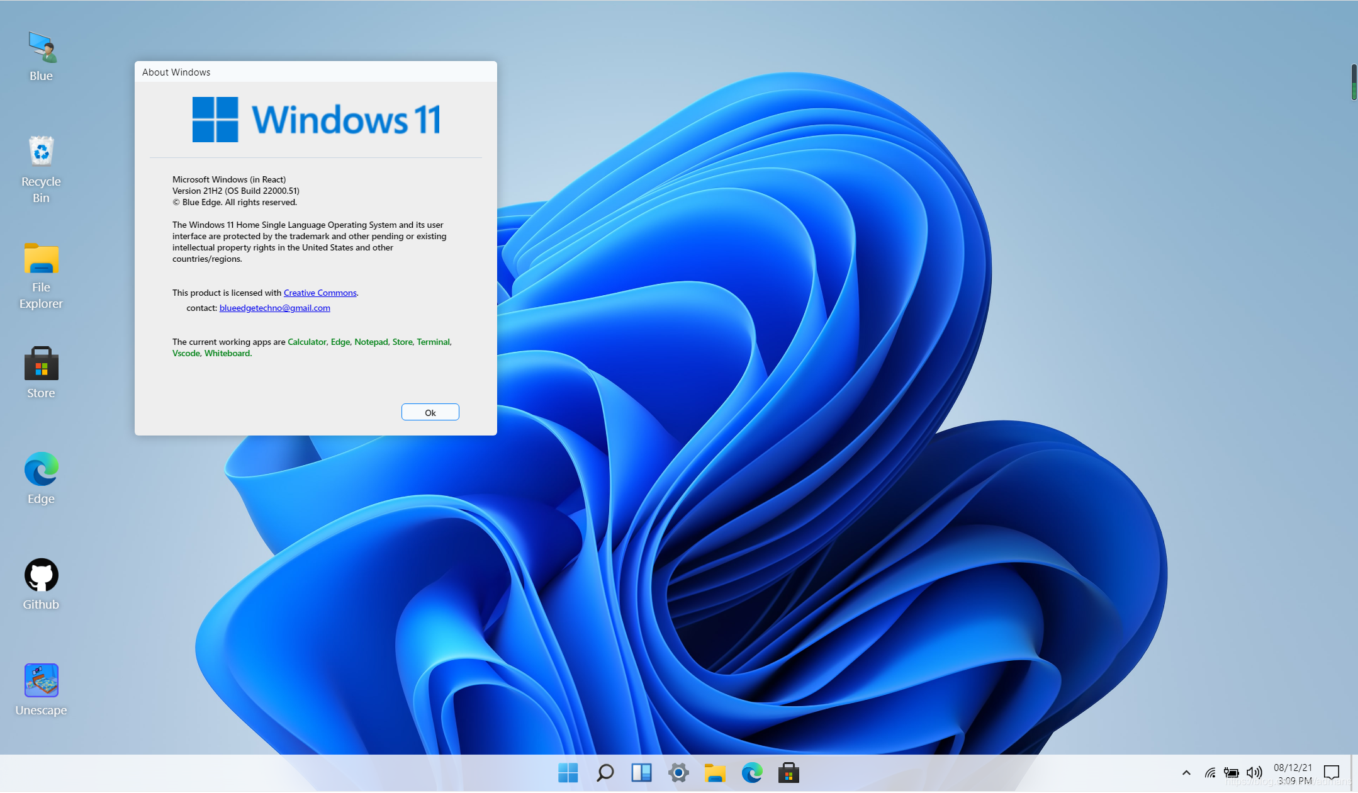Click Ok in About Windows dialog

430,412
